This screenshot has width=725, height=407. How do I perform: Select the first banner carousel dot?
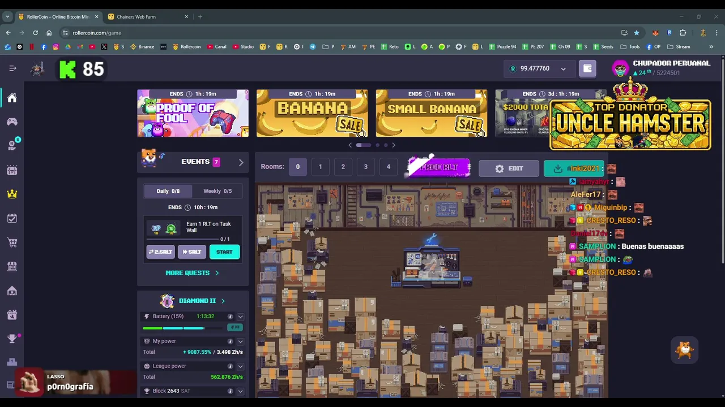pyautogui.click(x=363, y=145)
